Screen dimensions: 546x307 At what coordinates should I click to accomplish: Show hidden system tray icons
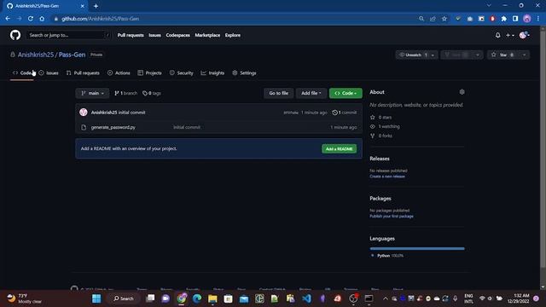click(385, 298)
